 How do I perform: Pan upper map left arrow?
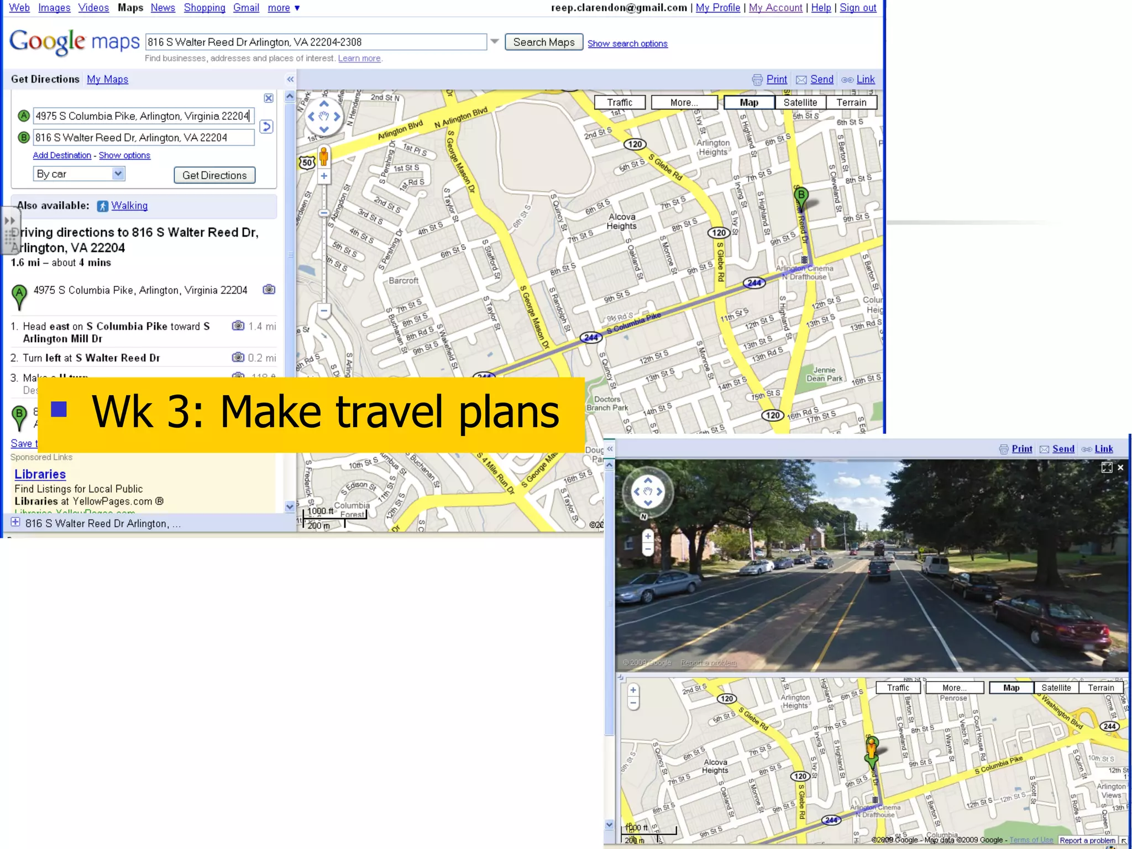click(x=311, y=117)
